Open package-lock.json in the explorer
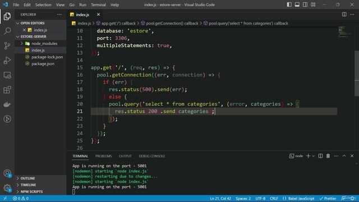359x202 pixels. (x=47, y=57)
